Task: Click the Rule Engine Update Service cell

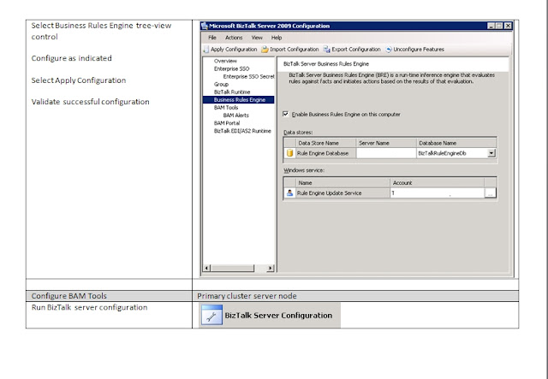Action: point(342,192)
